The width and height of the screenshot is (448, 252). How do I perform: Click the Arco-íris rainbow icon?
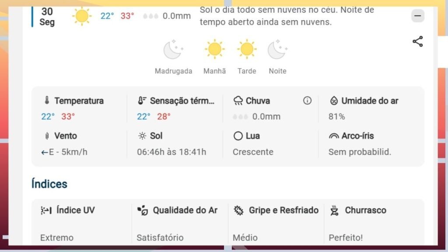[334, 136]
